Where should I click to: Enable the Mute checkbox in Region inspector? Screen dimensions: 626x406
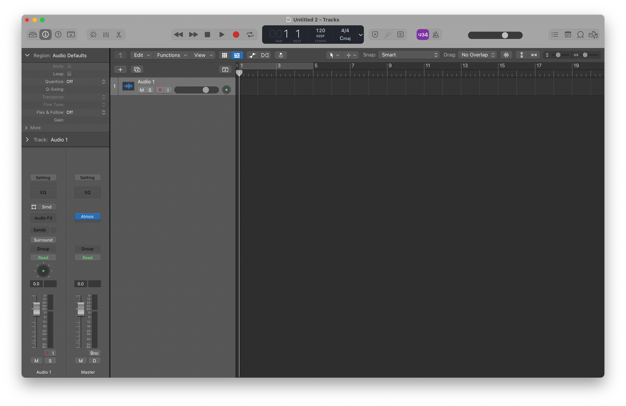click(x=69, y=66)
